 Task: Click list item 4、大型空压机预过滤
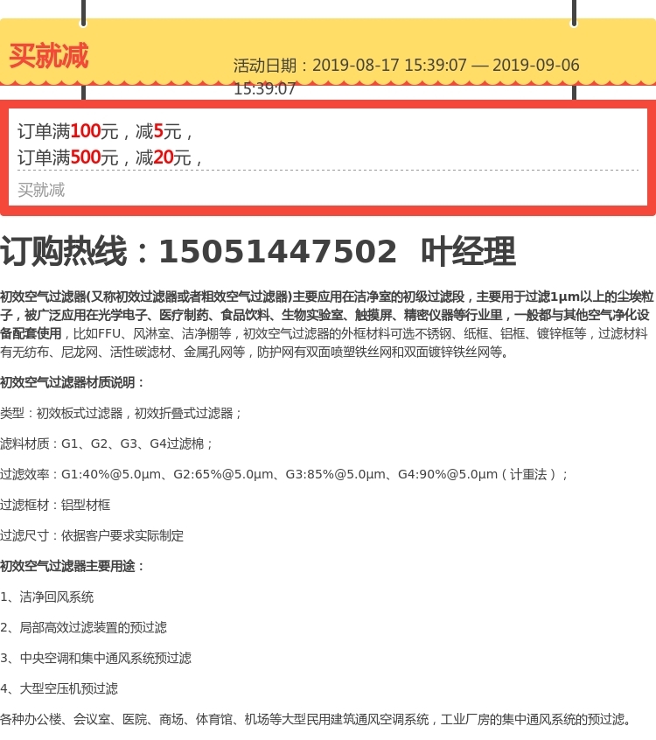(x=59, y=688)
